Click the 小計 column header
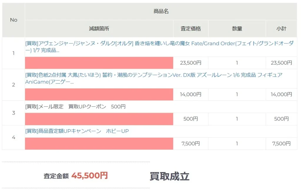This screenshot has width=301, height=192. coord(281,29)
